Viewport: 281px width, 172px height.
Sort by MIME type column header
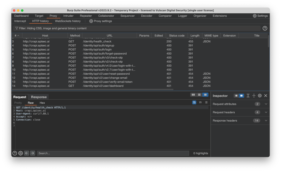coord(211,35)
